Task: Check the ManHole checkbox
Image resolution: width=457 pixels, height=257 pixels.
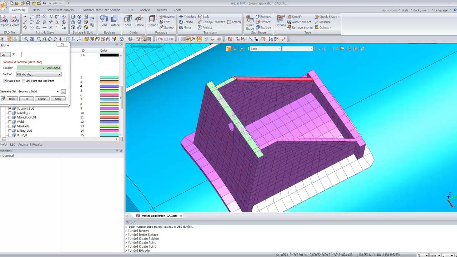Action: pyautogui.click(x=10, y=126)
